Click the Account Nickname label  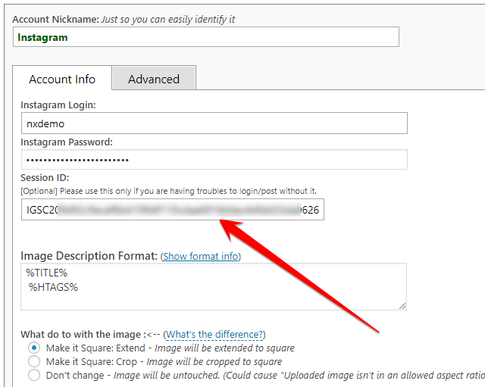tap(55, 20)
